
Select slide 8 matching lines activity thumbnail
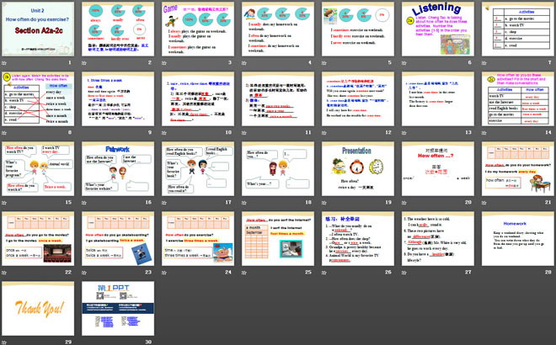pos(38,98)
